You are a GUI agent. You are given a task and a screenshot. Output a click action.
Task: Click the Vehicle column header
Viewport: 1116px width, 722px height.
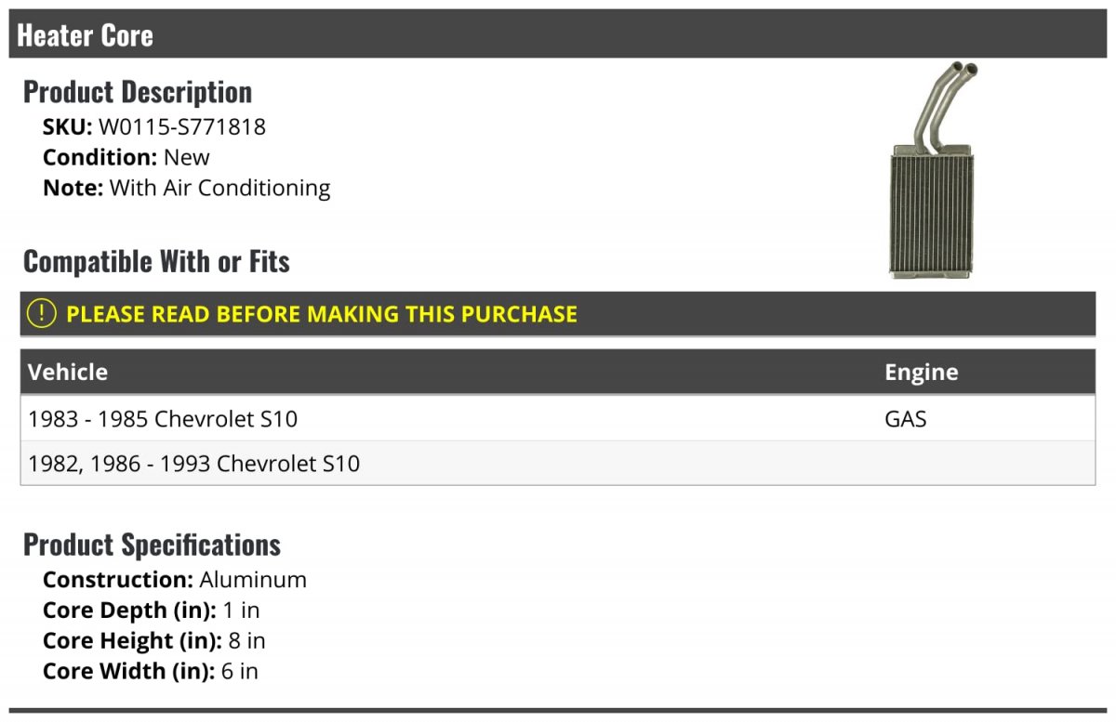click(x=68, y=372)
